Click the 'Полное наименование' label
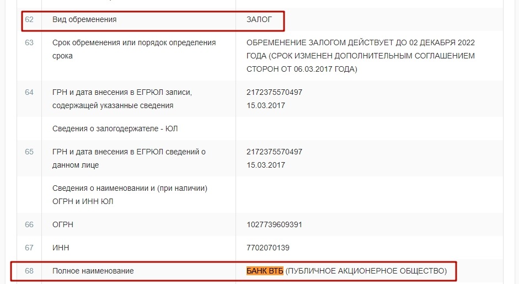Screen dimensions: 519x284 click(x=93, y=271)
